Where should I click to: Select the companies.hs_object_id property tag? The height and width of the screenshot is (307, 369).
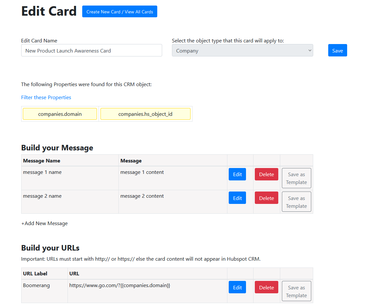(145, 114)
